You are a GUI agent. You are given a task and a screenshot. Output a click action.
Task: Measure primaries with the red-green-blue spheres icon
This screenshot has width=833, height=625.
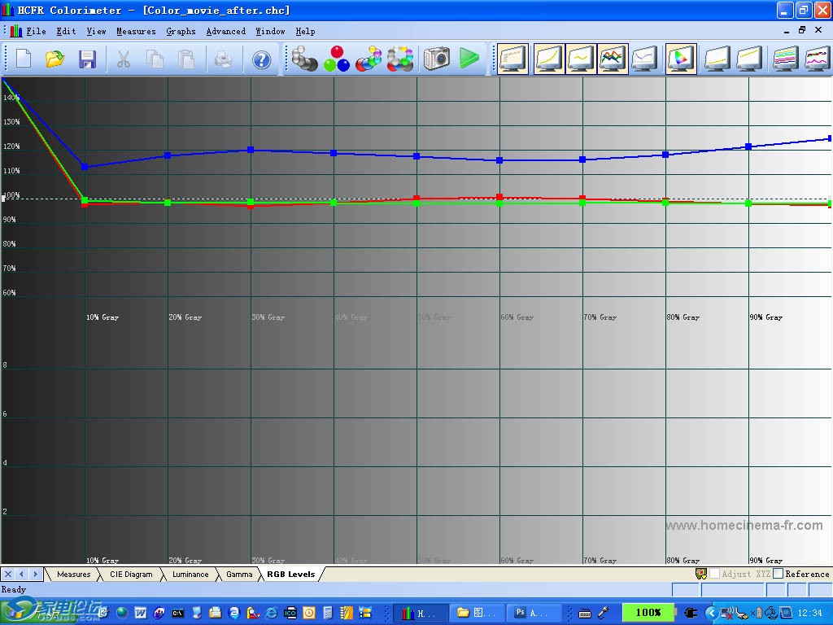tap(336, 59)
